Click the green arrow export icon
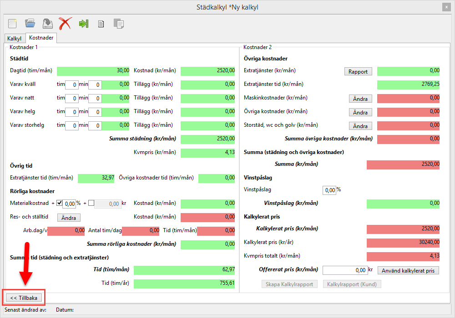 pos(83,24)
